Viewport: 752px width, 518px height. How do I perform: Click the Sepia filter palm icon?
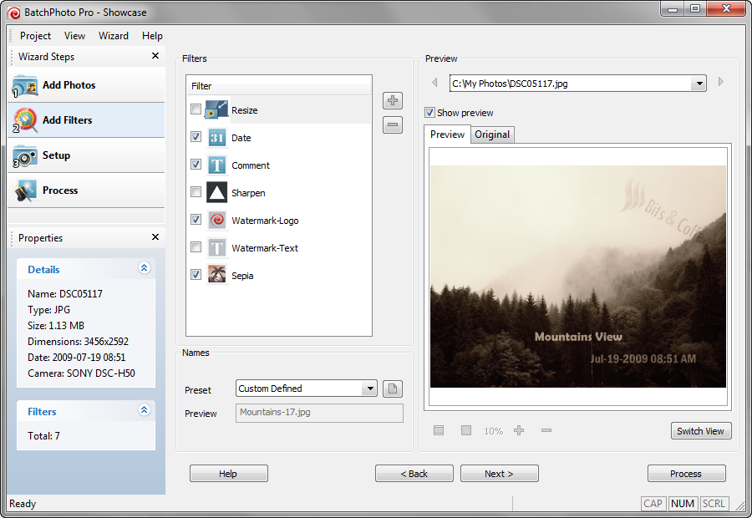pyautogui.click(x=216, y=276)
